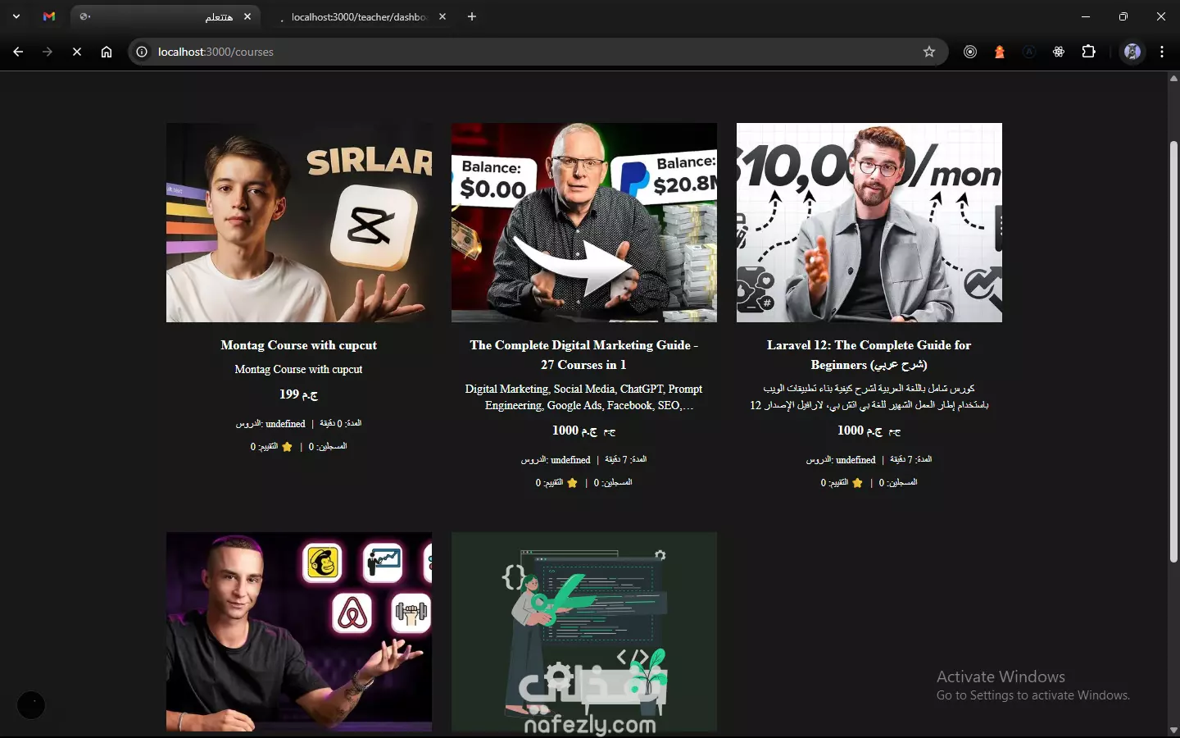
Task: Click the Gmail pinned tab
Action: coord(49,16)
